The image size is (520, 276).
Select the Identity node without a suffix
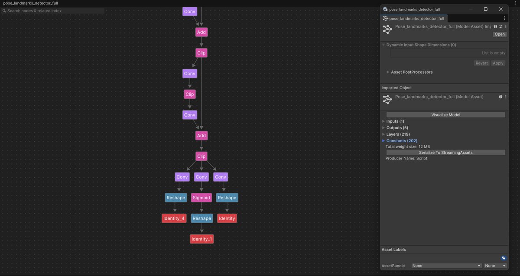227,218
